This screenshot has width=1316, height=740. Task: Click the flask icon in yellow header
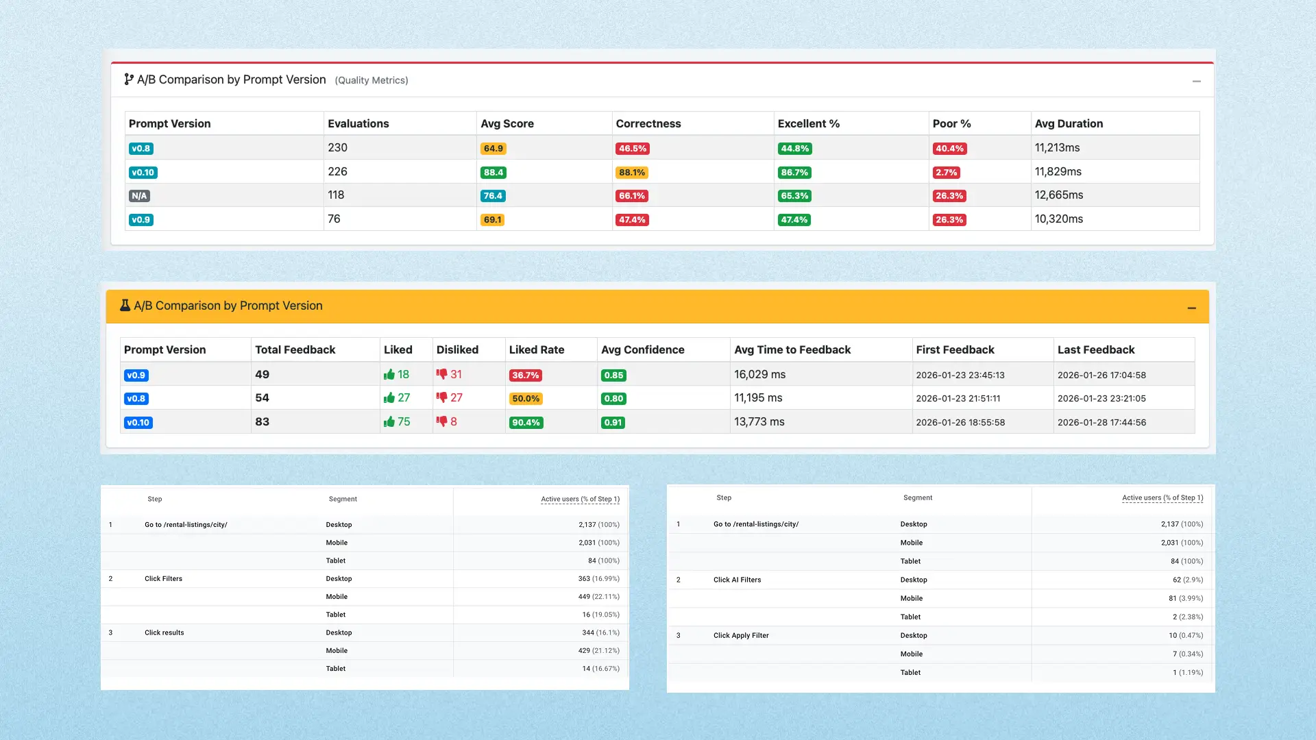[125, 306]
